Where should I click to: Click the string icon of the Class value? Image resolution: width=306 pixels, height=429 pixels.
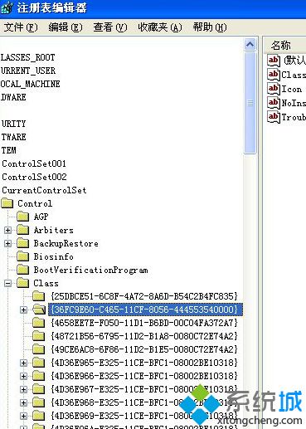click(274, 75)
